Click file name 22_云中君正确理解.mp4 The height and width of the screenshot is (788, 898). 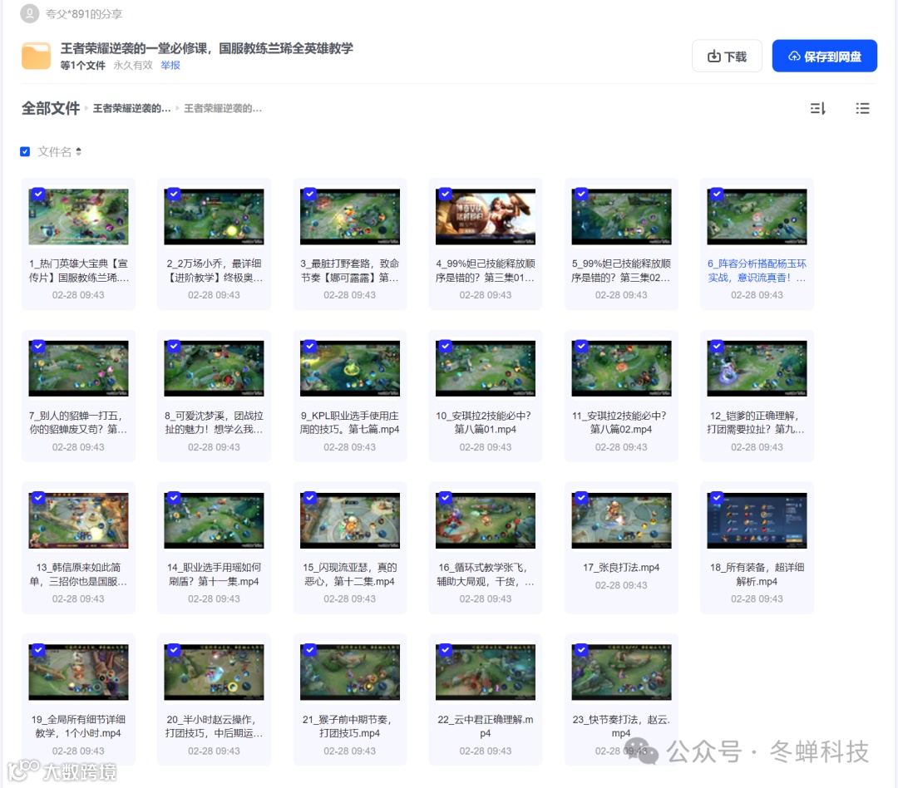[486, 726]
